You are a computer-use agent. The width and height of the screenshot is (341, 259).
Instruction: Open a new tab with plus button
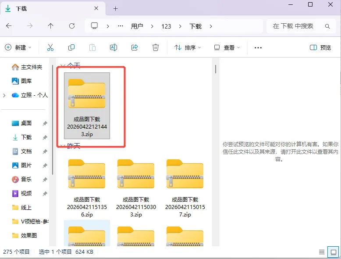click(x=115, y=9)
